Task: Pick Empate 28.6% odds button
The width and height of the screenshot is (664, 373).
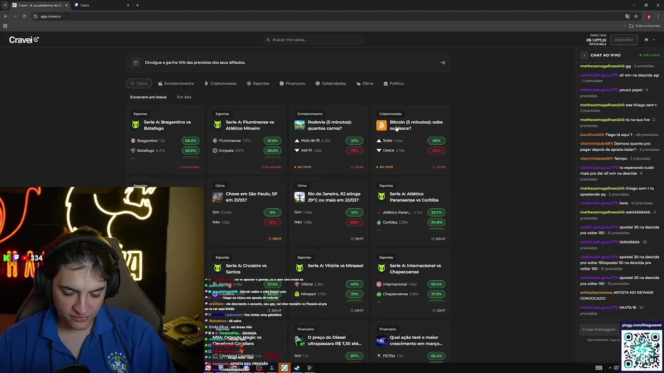Action: pos(272,150)
